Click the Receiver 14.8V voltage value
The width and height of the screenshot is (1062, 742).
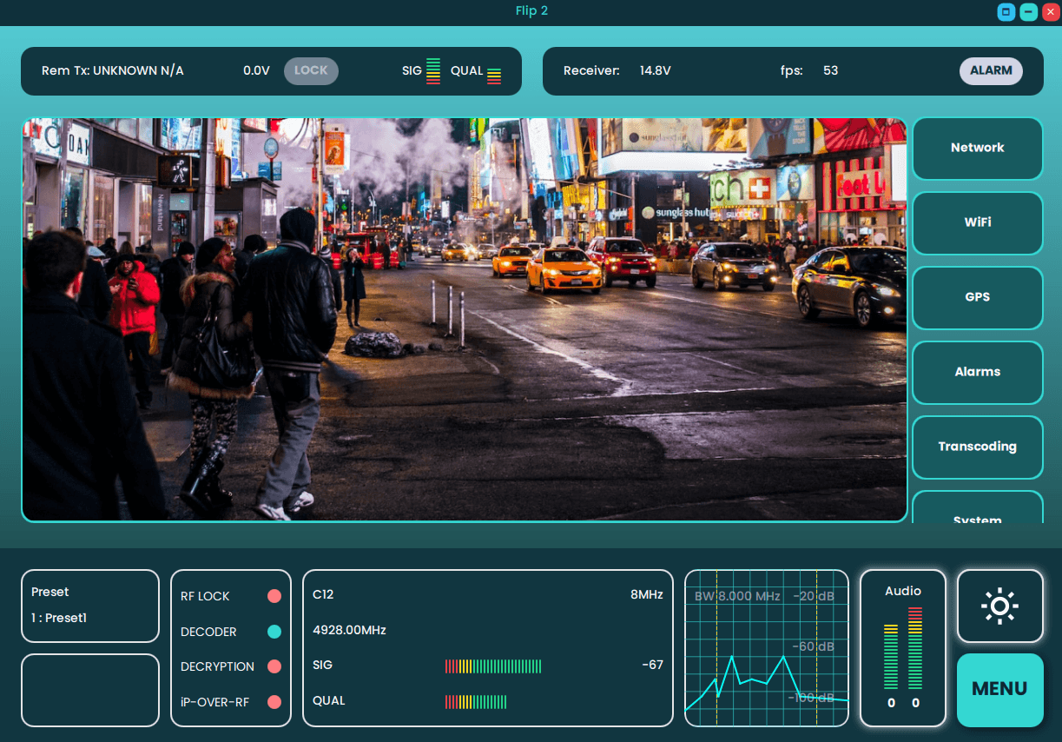click(x=656, y=70)
